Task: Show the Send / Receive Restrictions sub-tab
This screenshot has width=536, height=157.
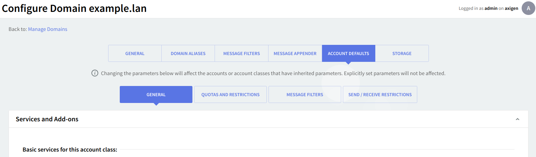Action: pos(380,94)
